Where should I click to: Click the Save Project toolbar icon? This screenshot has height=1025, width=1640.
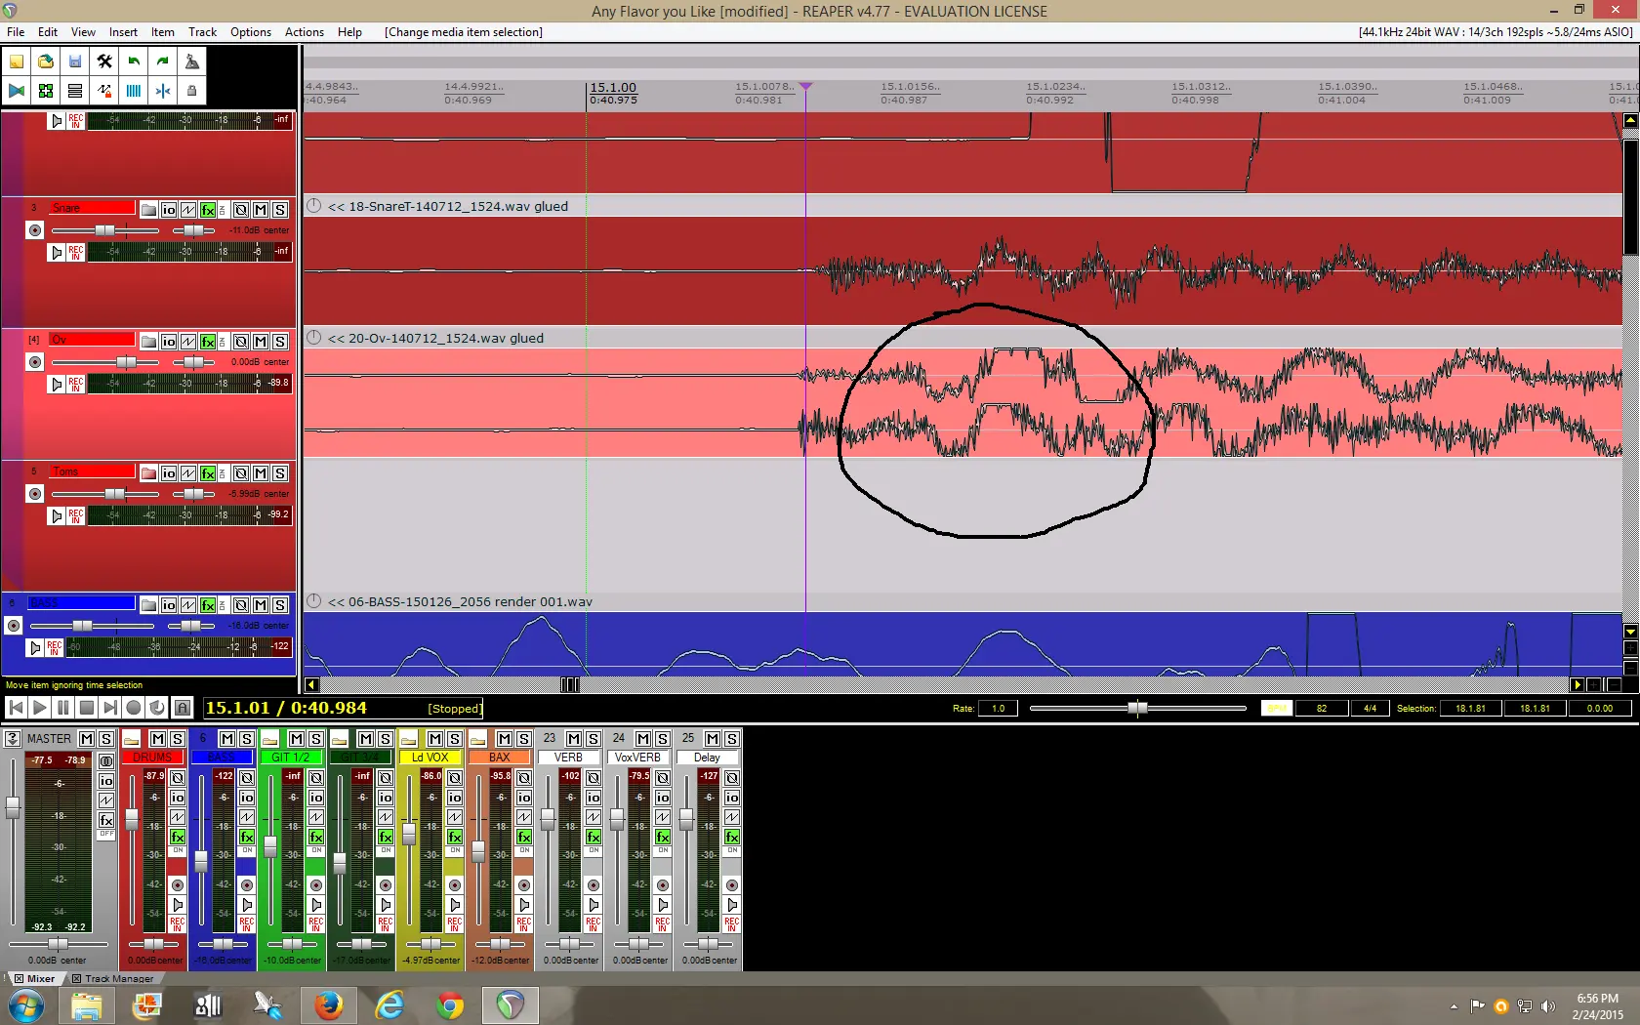tap(75, 61)
